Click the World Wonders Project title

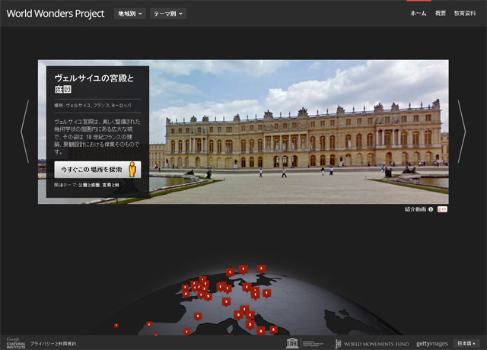click(x=56, y=14)
